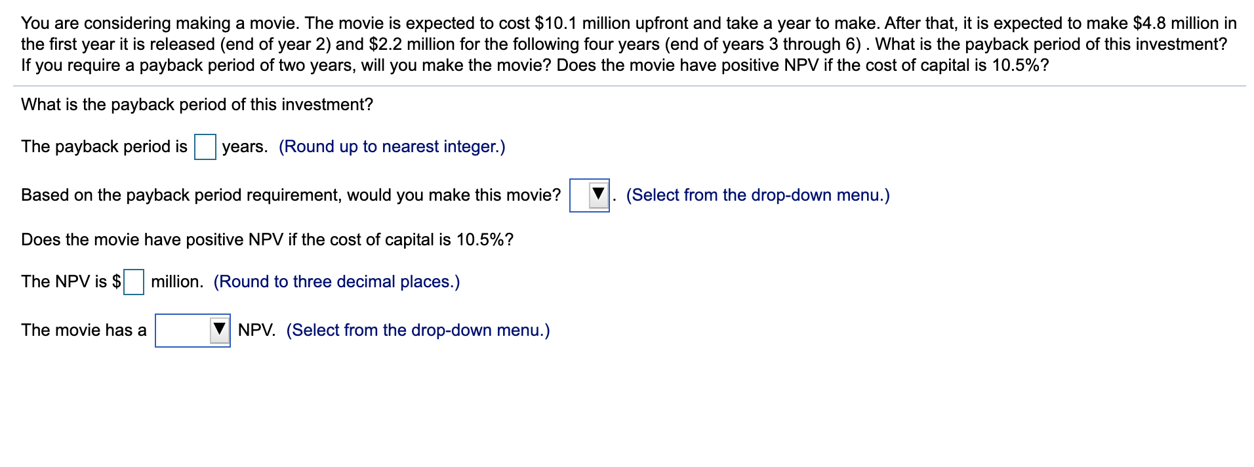Screen dimensions: 1254x467
Task: Click the Select from the drop-down menu hint
Action: coord(758,195)
